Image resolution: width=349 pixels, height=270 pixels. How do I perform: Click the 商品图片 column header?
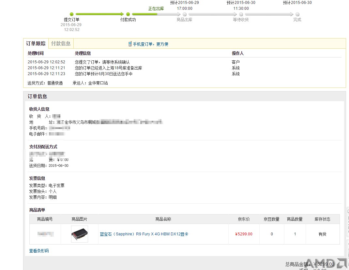(80, 219)
